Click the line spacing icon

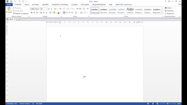click(x=76, y=13)
